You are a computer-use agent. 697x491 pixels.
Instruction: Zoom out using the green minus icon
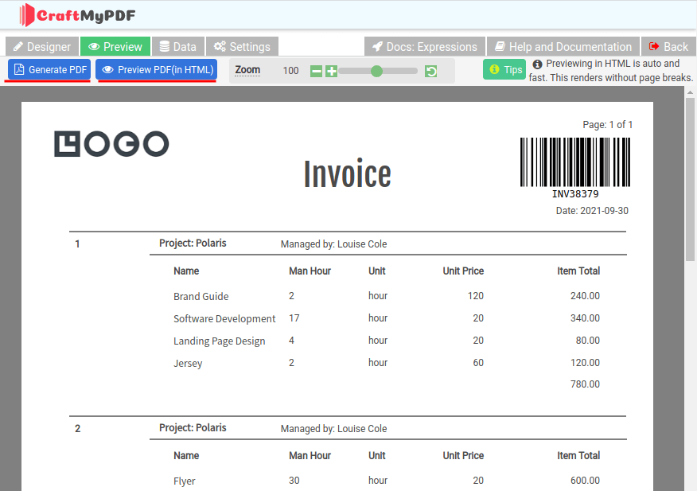316,71
